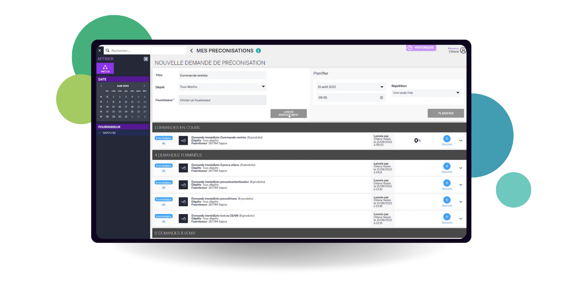562x281 pixels.
Task: Open the Orlane user profile icon
Action: tap(463, 51)
